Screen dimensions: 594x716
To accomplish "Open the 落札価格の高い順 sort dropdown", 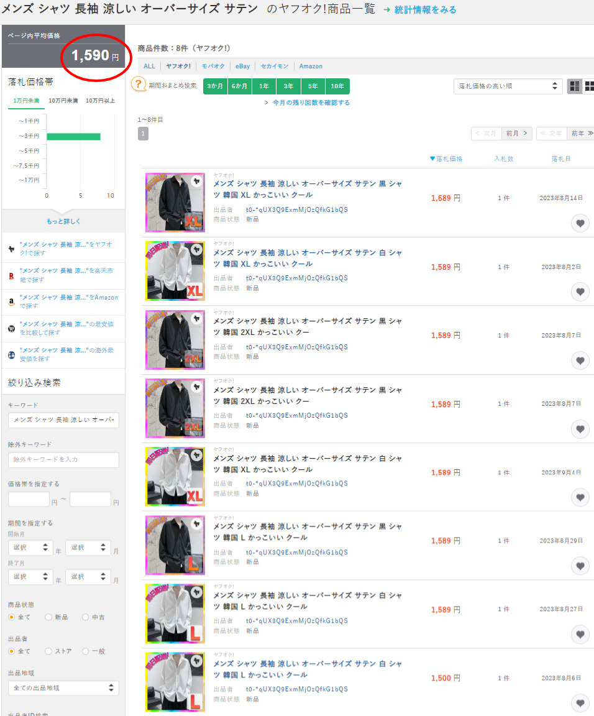I will click(x=508, y=86).
